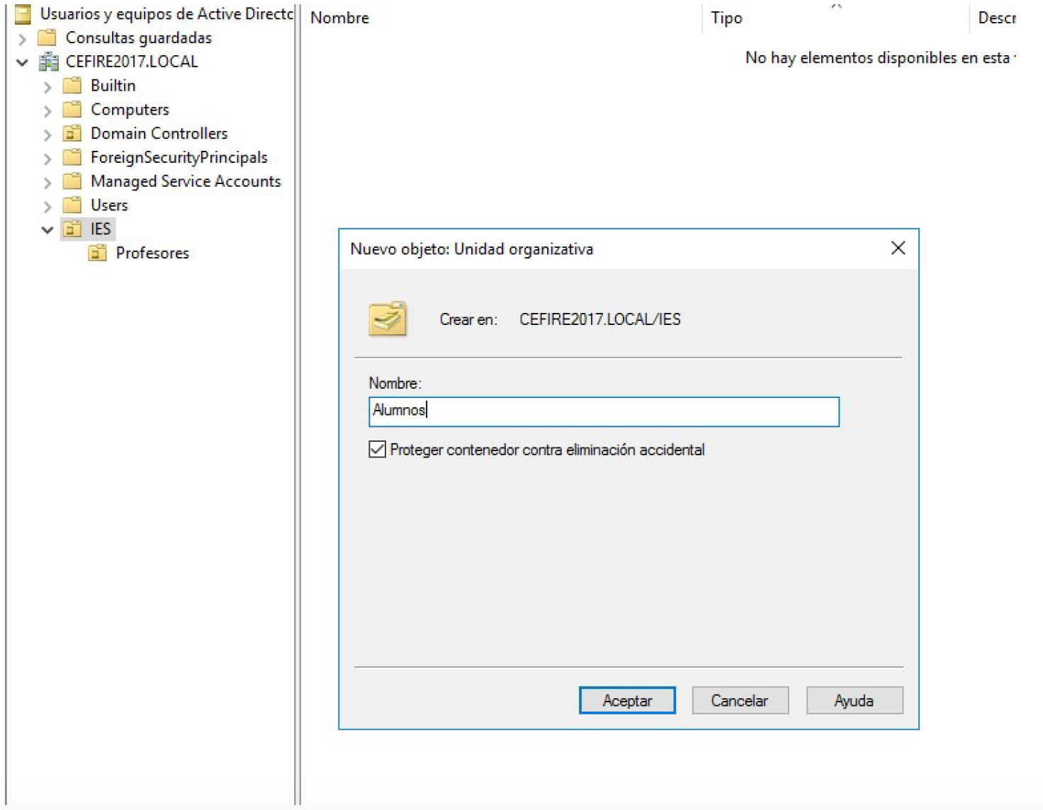The height and width of the screenshot is (810, 1043).
Task: Select the Profesores organizational unit icon
Action: point(98,253)
